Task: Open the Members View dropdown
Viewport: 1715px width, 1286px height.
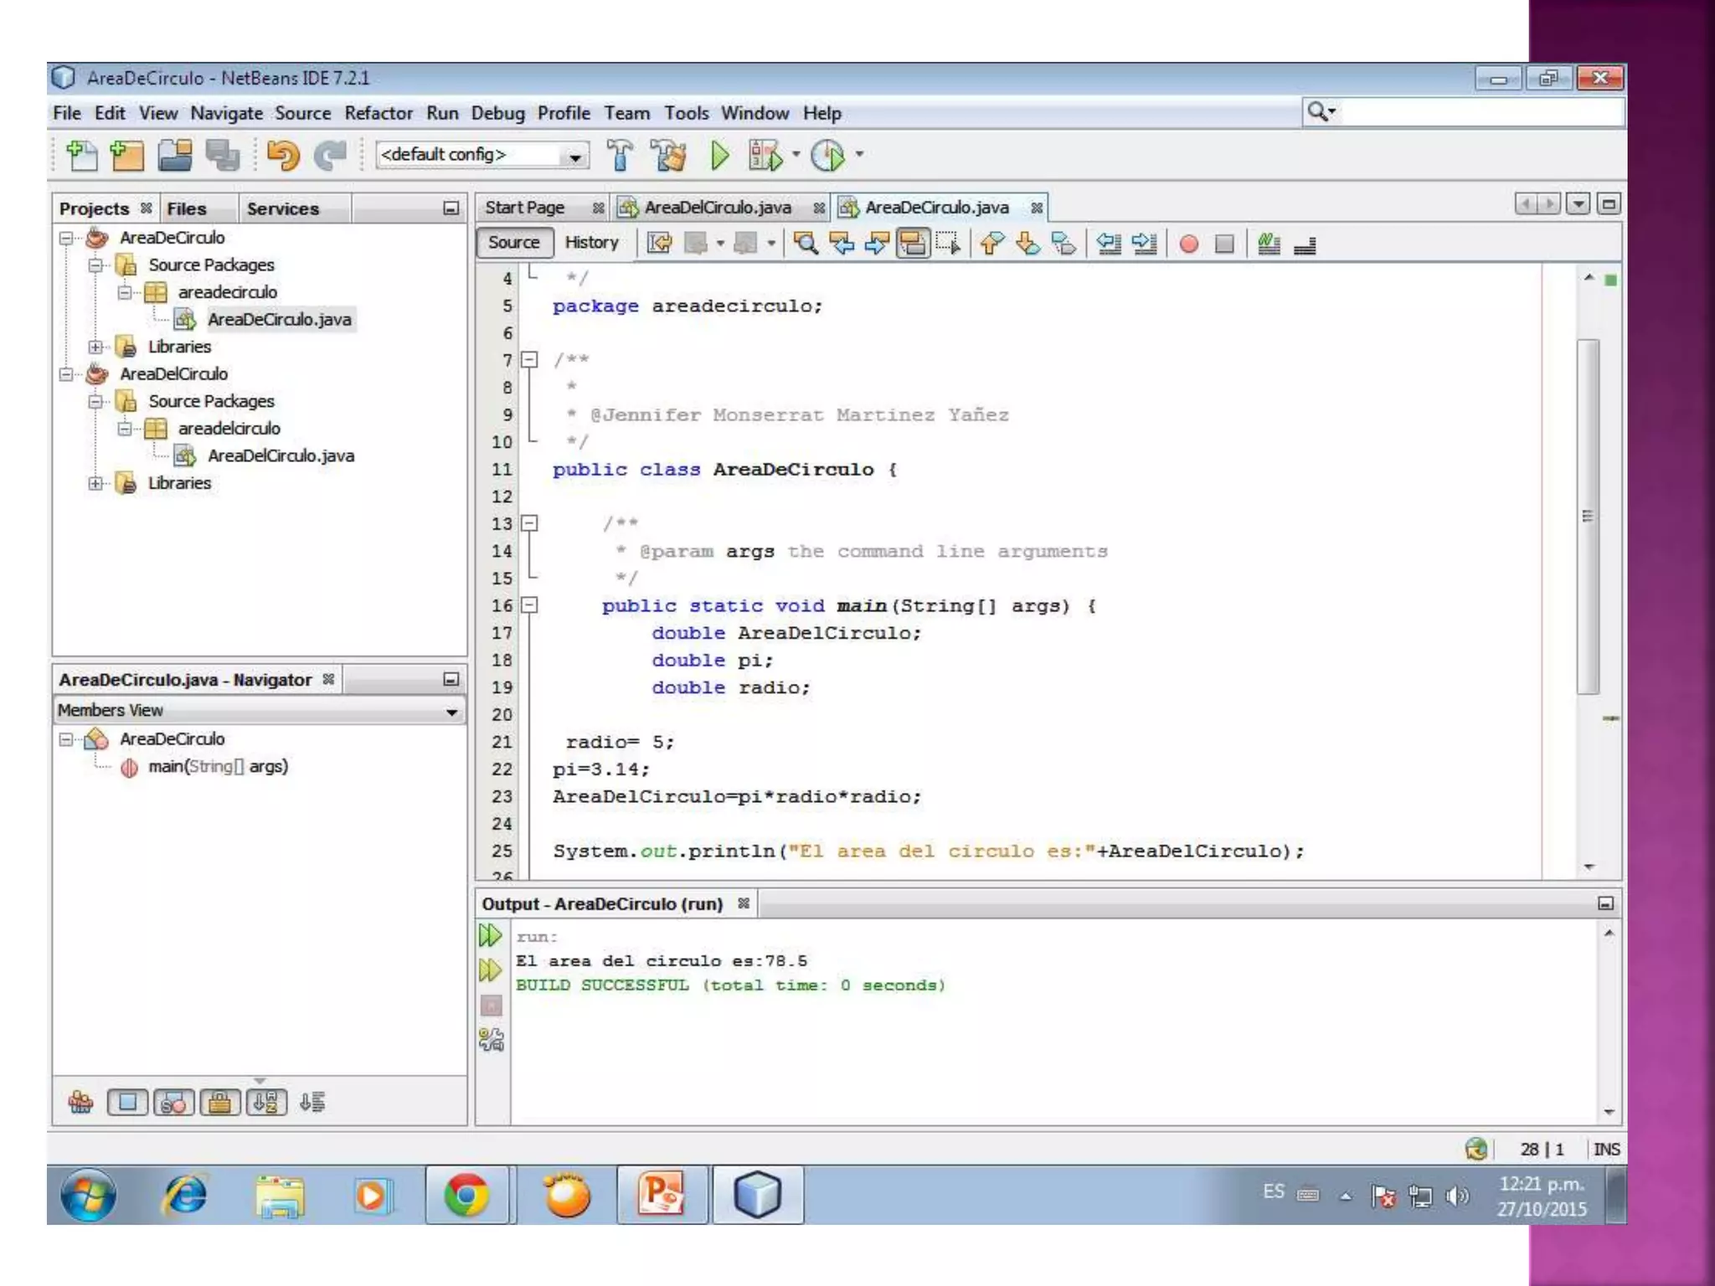Action: pyautogui.click(x=451, y=712)
